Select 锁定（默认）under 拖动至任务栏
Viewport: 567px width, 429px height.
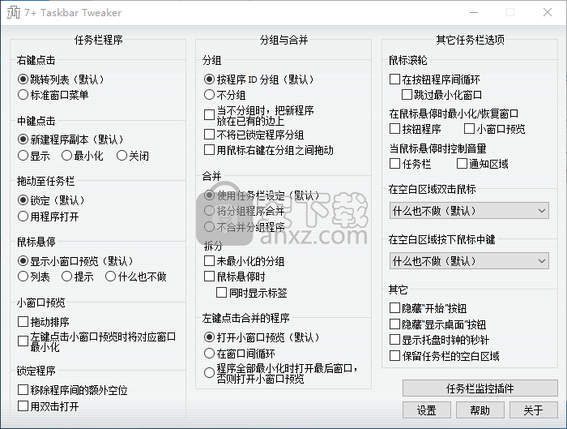(51, 200)
